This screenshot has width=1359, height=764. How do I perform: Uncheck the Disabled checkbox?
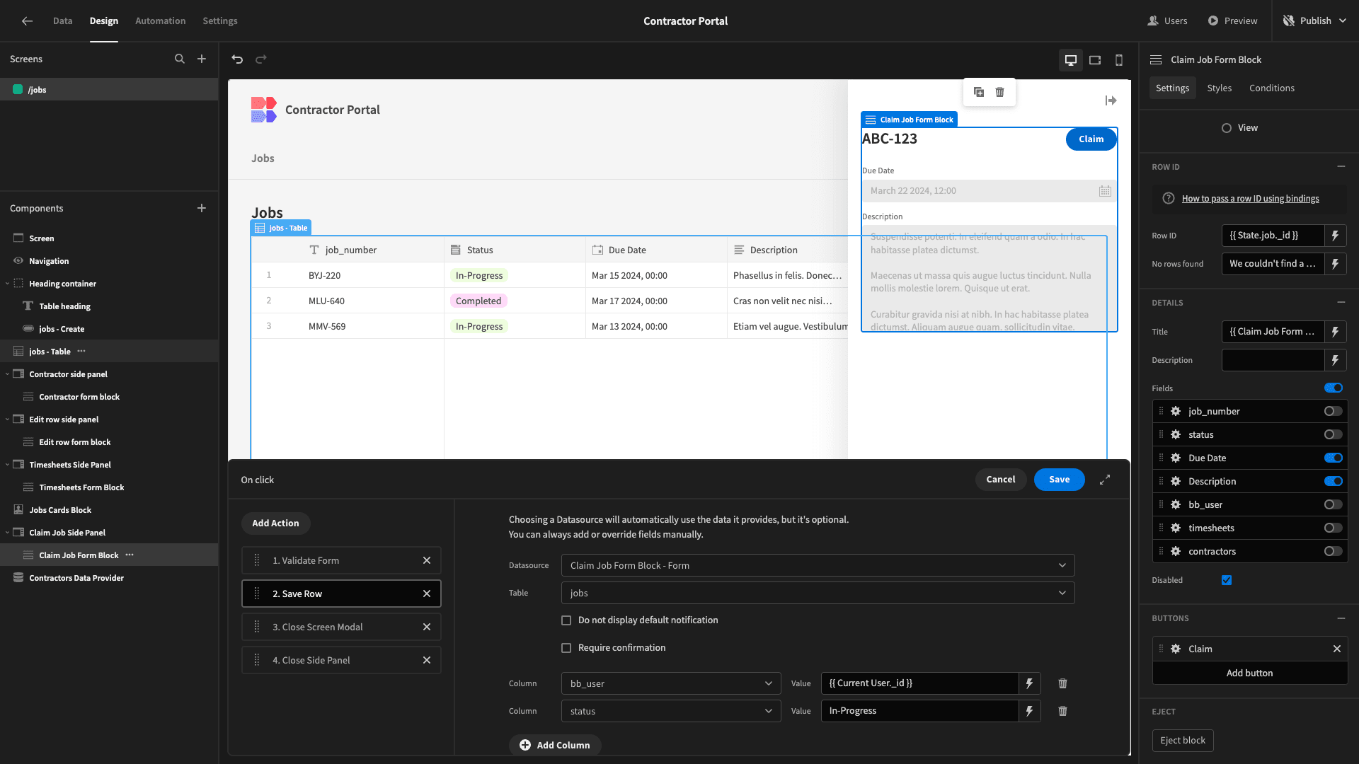[x=1227, y=580]
